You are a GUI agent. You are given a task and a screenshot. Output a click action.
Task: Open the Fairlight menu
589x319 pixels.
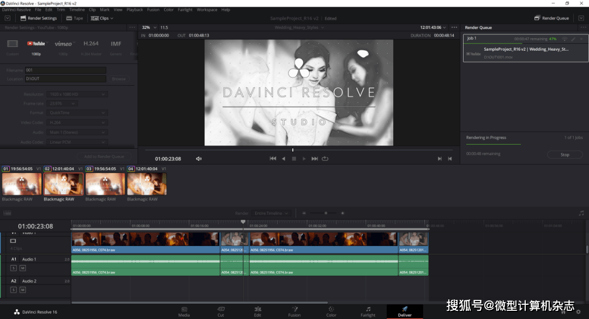tap(185, 10)
